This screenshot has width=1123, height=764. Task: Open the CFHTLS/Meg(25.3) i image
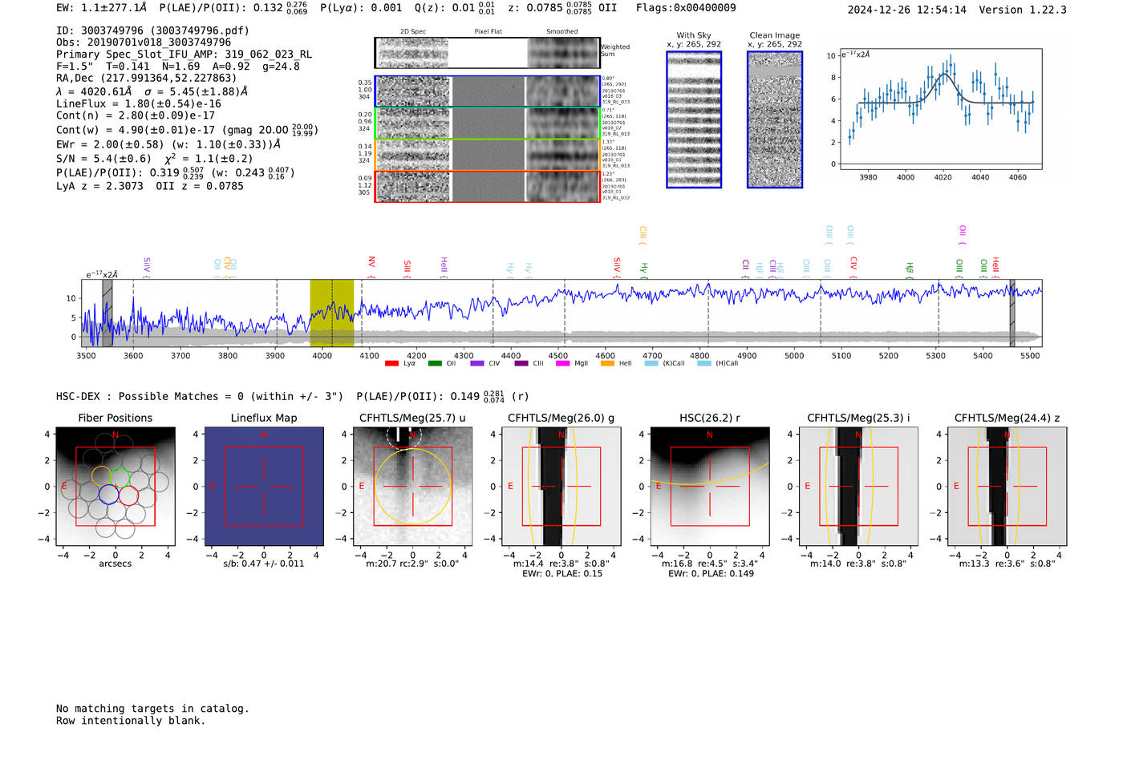[858, 486]
